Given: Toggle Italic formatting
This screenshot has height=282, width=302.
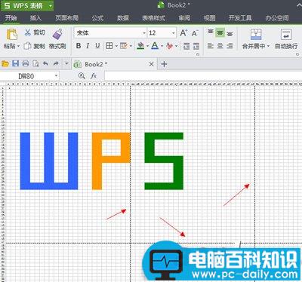Looking at the screenshot, I should (x=88, y=46).
